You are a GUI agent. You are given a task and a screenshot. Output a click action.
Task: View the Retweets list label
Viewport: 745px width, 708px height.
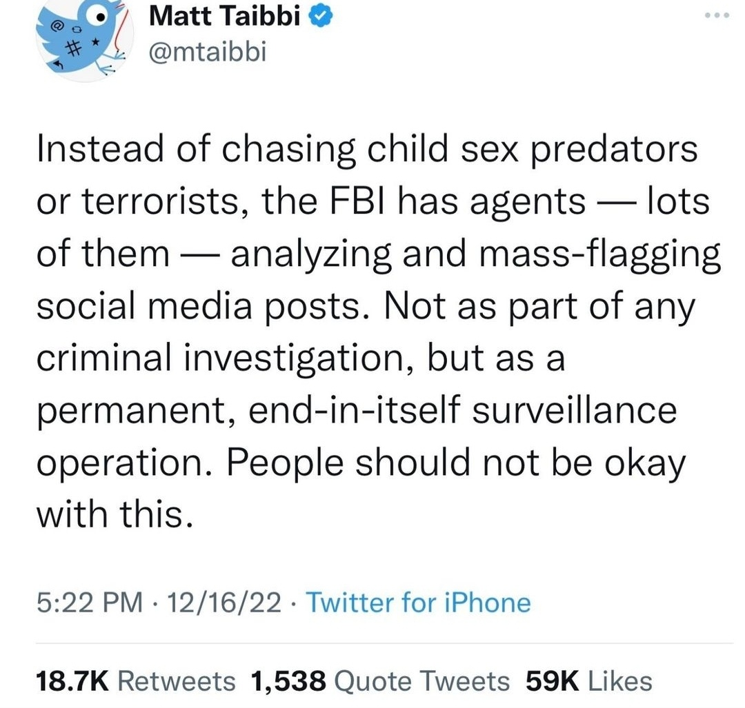(177, 682)
